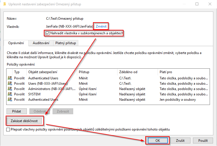Click Nadřazený objekt in the SYSTEM row

(132, 94)
